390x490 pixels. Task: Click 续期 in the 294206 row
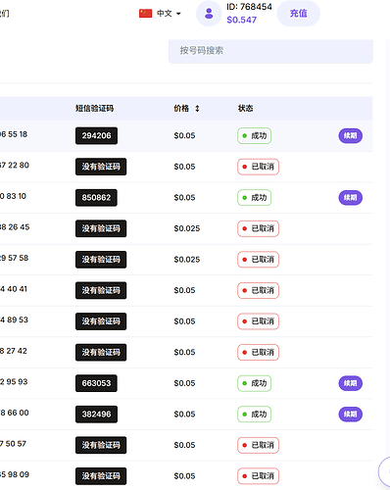click(x=350, y=135)
